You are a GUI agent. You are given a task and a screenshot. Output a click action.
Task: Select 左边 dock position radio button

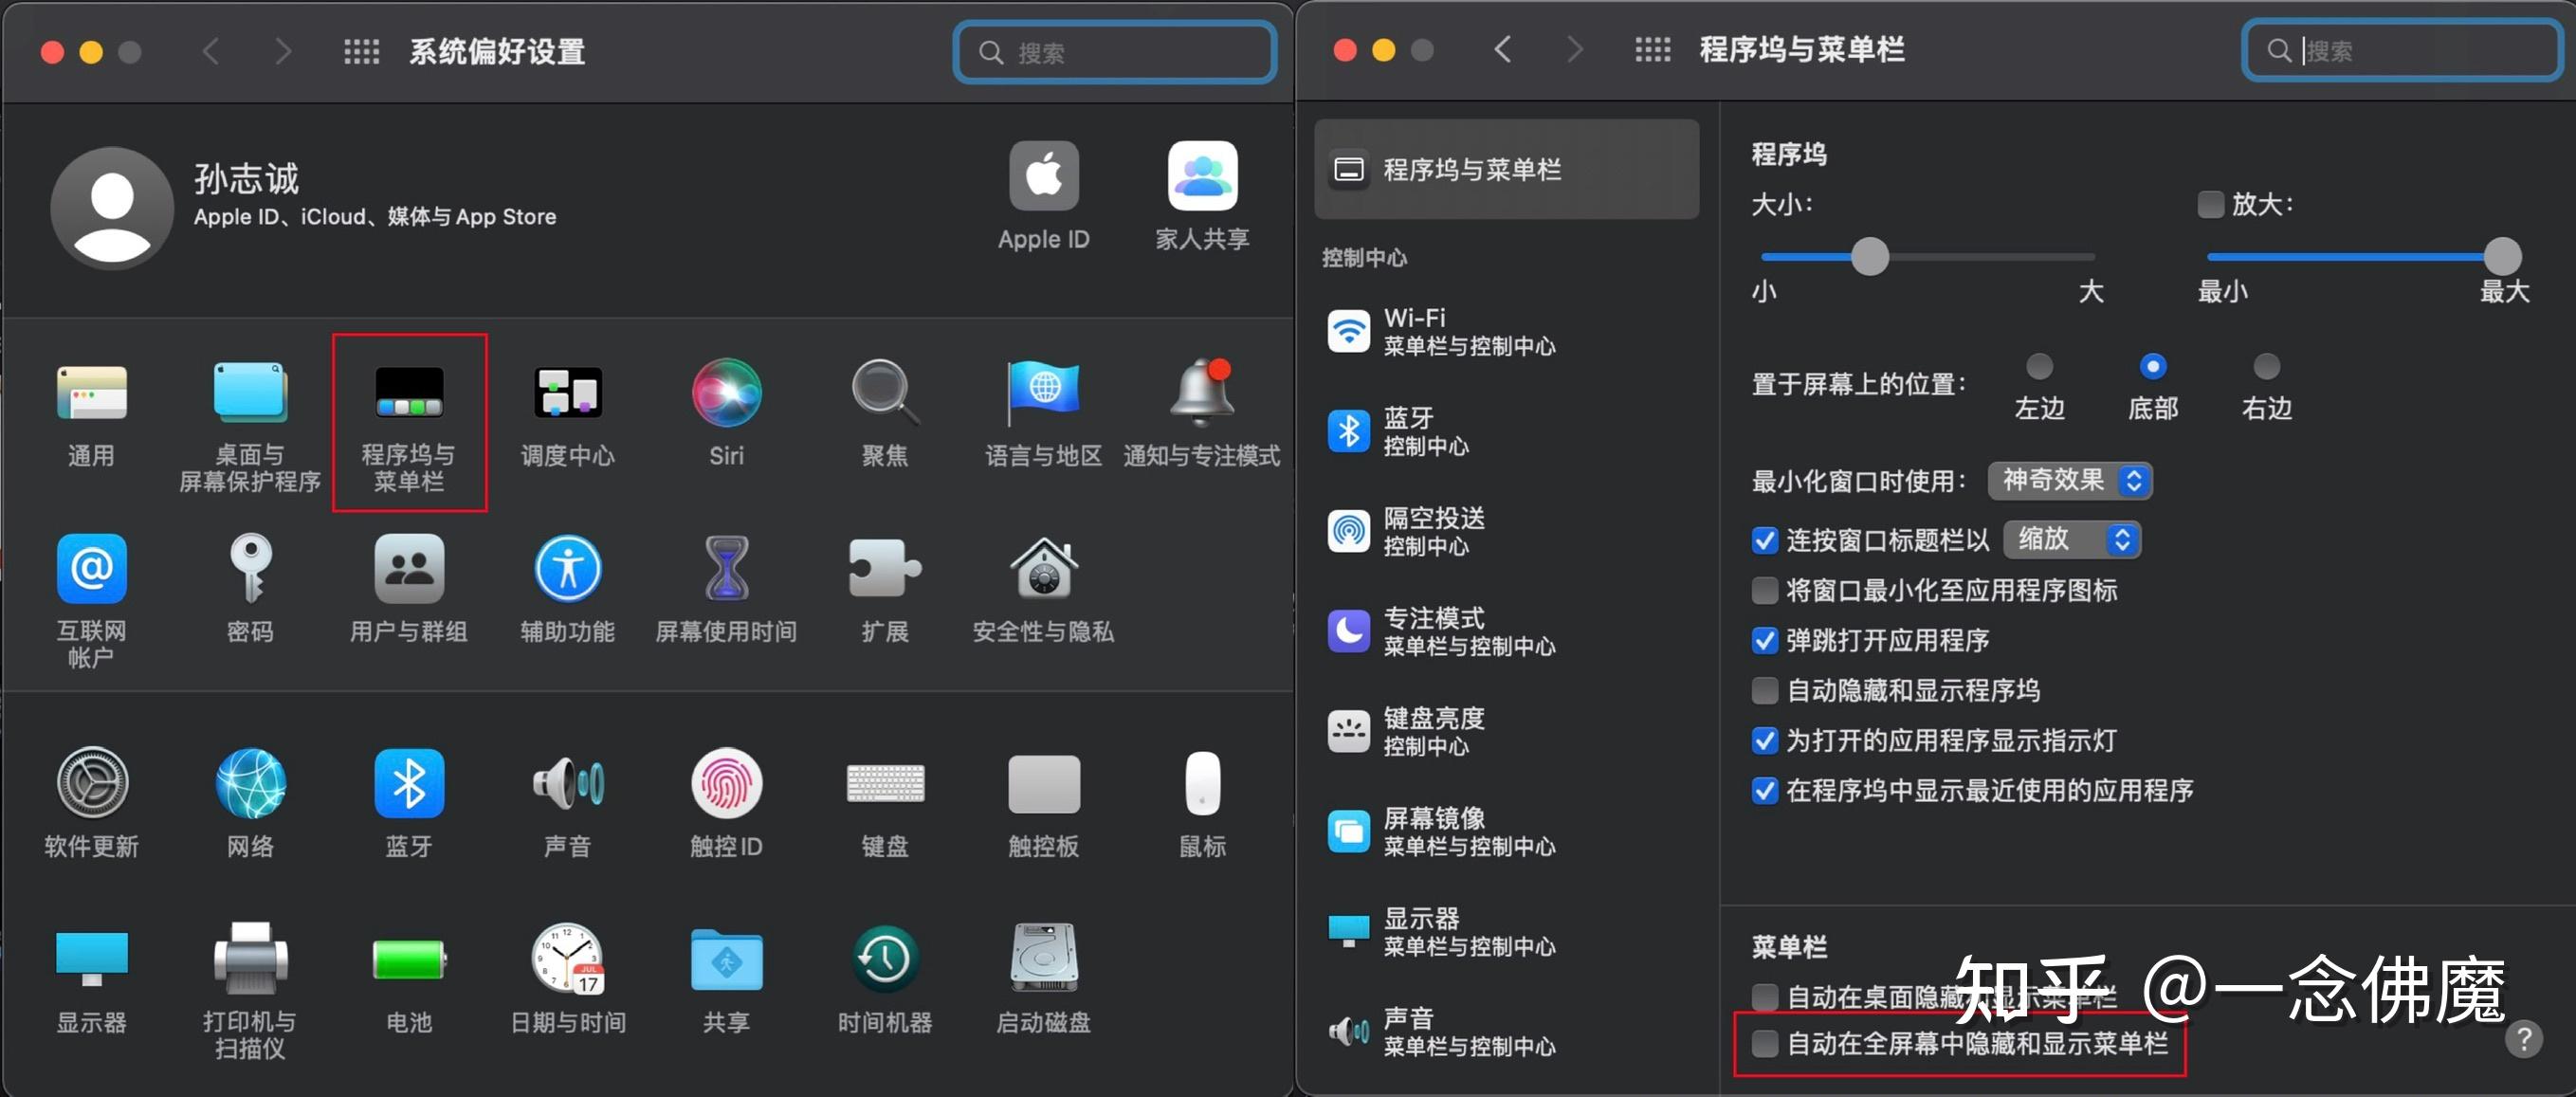tap(2039, 367)
